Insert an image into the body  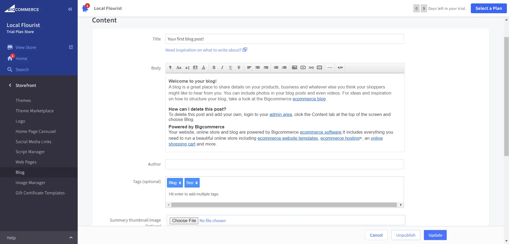click(x=295, y=68)
